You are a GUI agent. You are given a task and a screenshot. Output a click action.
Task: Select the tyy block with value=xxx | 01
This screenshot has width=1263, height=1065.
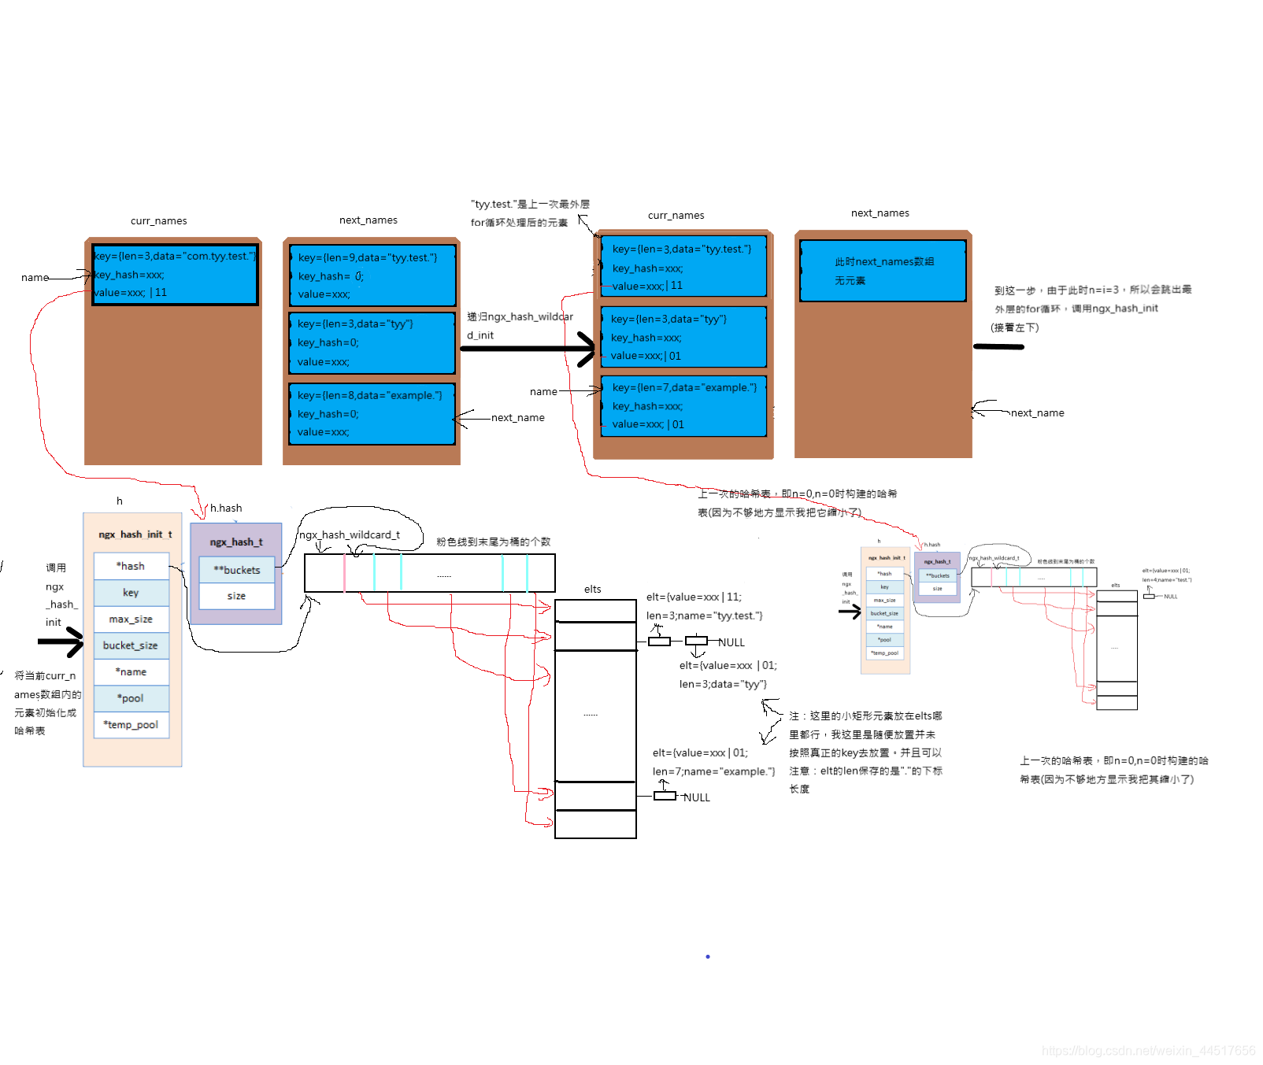683,337
